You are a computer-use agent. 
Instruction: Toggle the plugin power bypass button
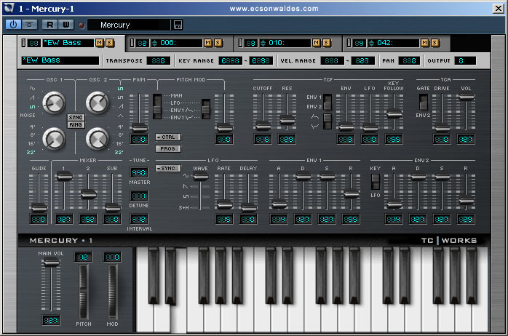coord(13,25)
